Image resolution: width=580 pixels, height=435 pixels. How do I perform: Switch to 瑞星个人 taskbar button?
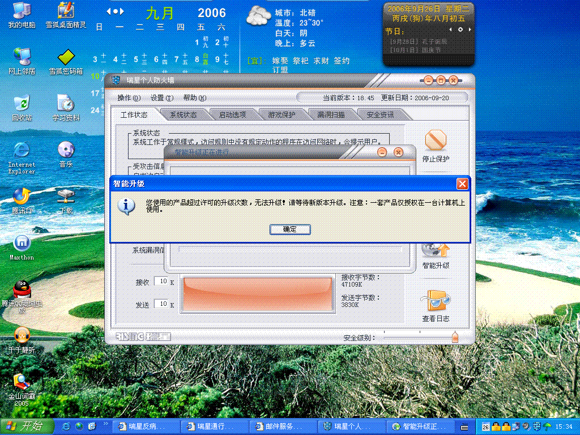(x=352, y=427)
